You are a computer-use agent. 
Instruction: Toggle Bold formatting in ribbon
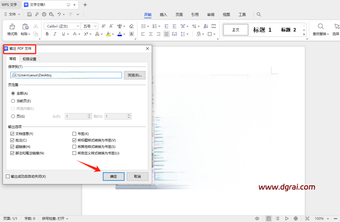[47, 34]
